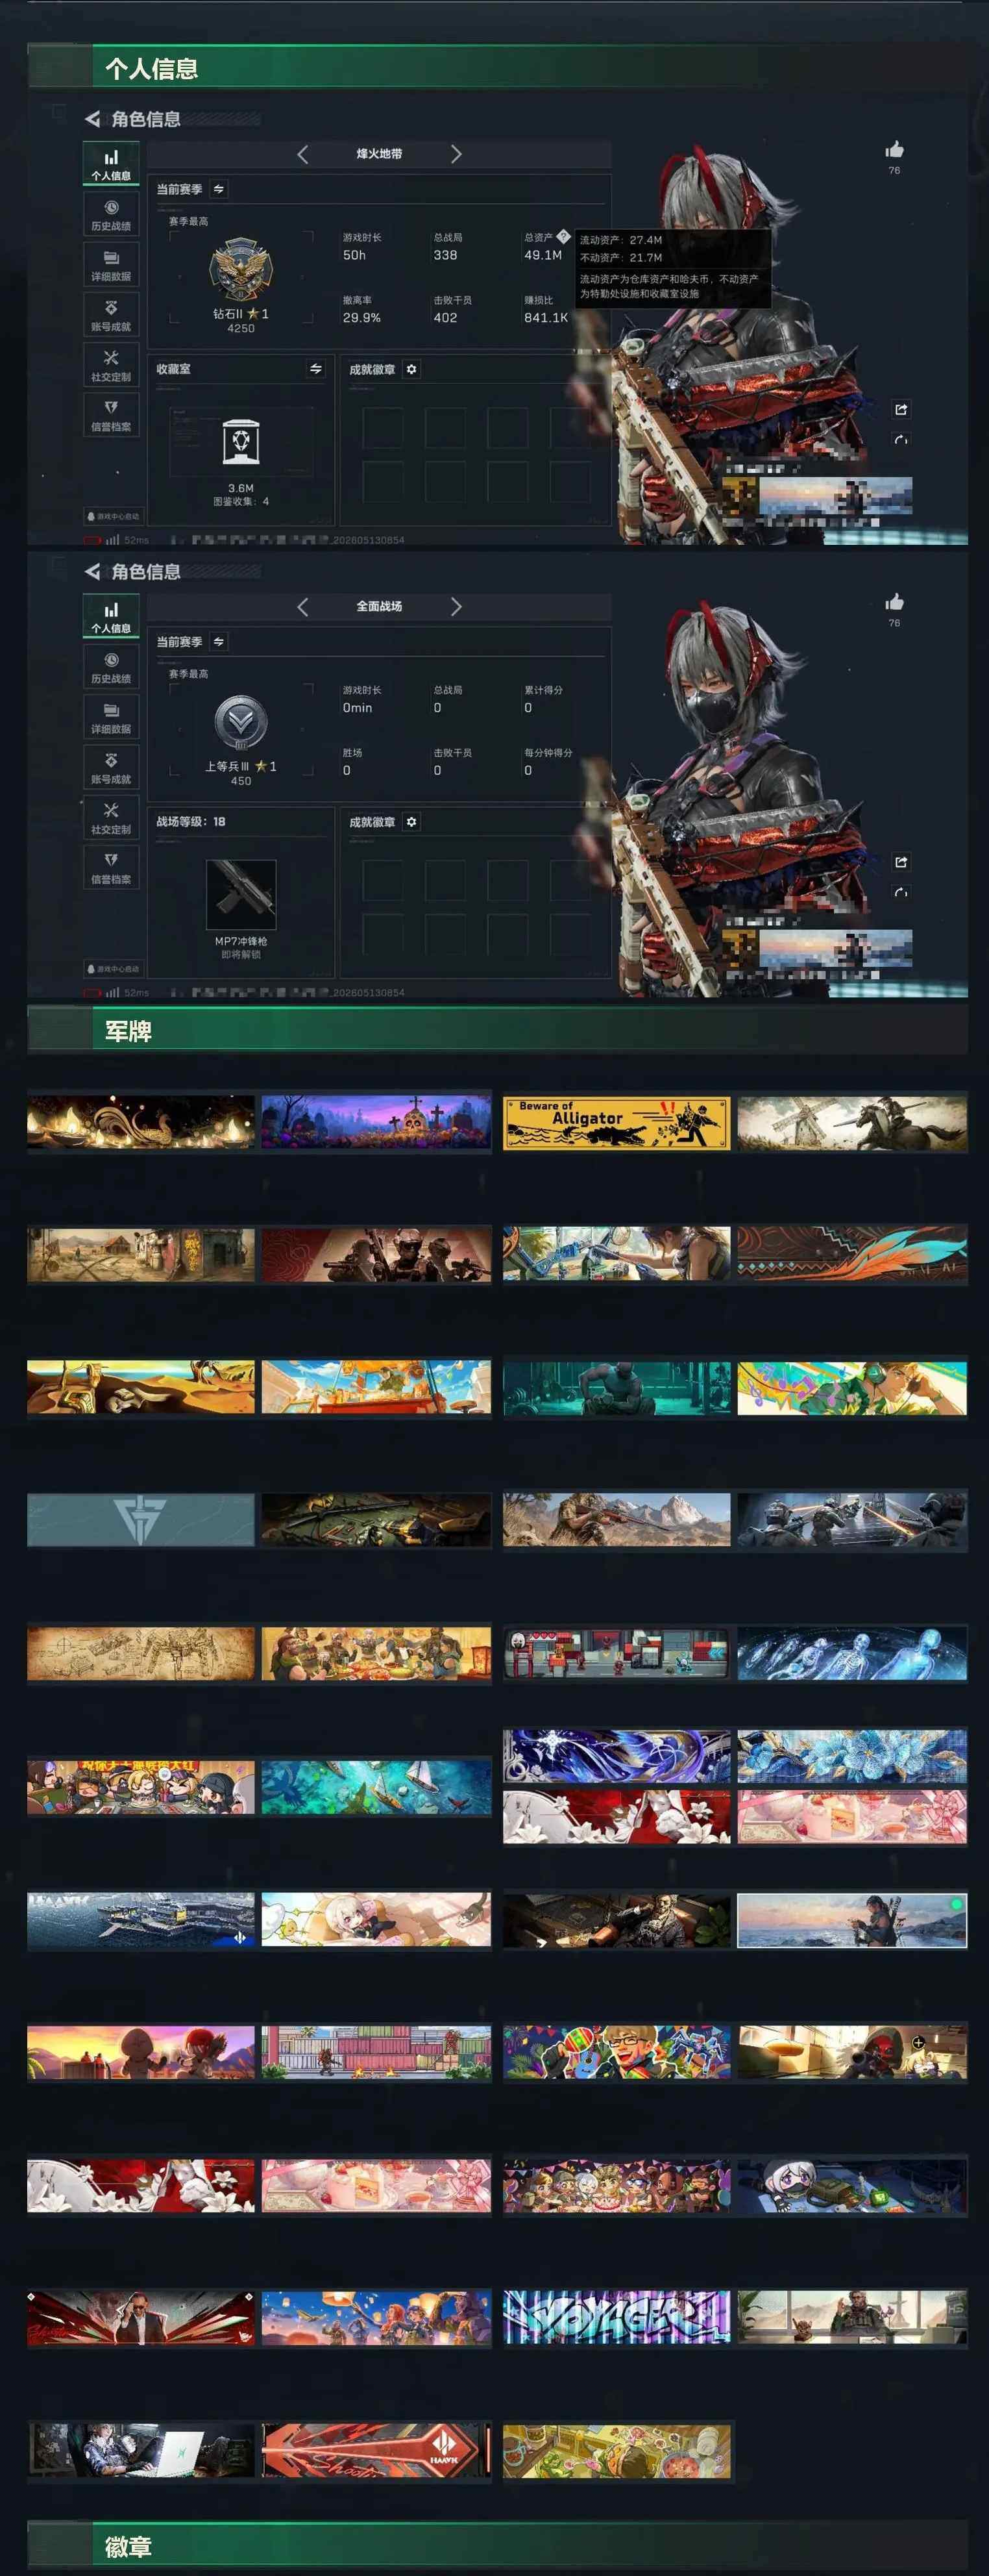Like the profile with the 烽火地带 panel thumbs-up
989x2576 pixels.
(x=894, y=150)
